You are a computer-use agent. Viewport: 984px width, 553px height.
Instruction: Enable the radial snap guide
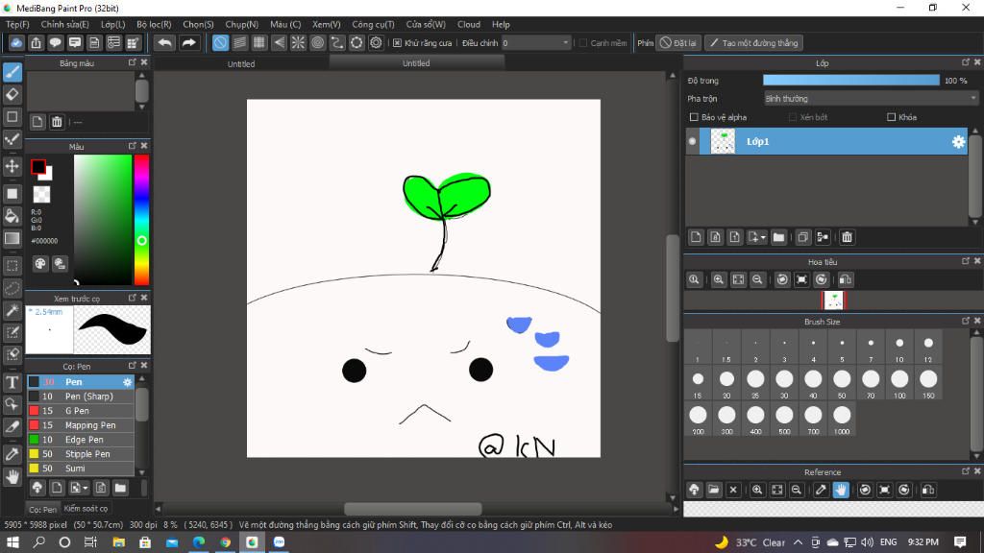(x=298, y=42)
